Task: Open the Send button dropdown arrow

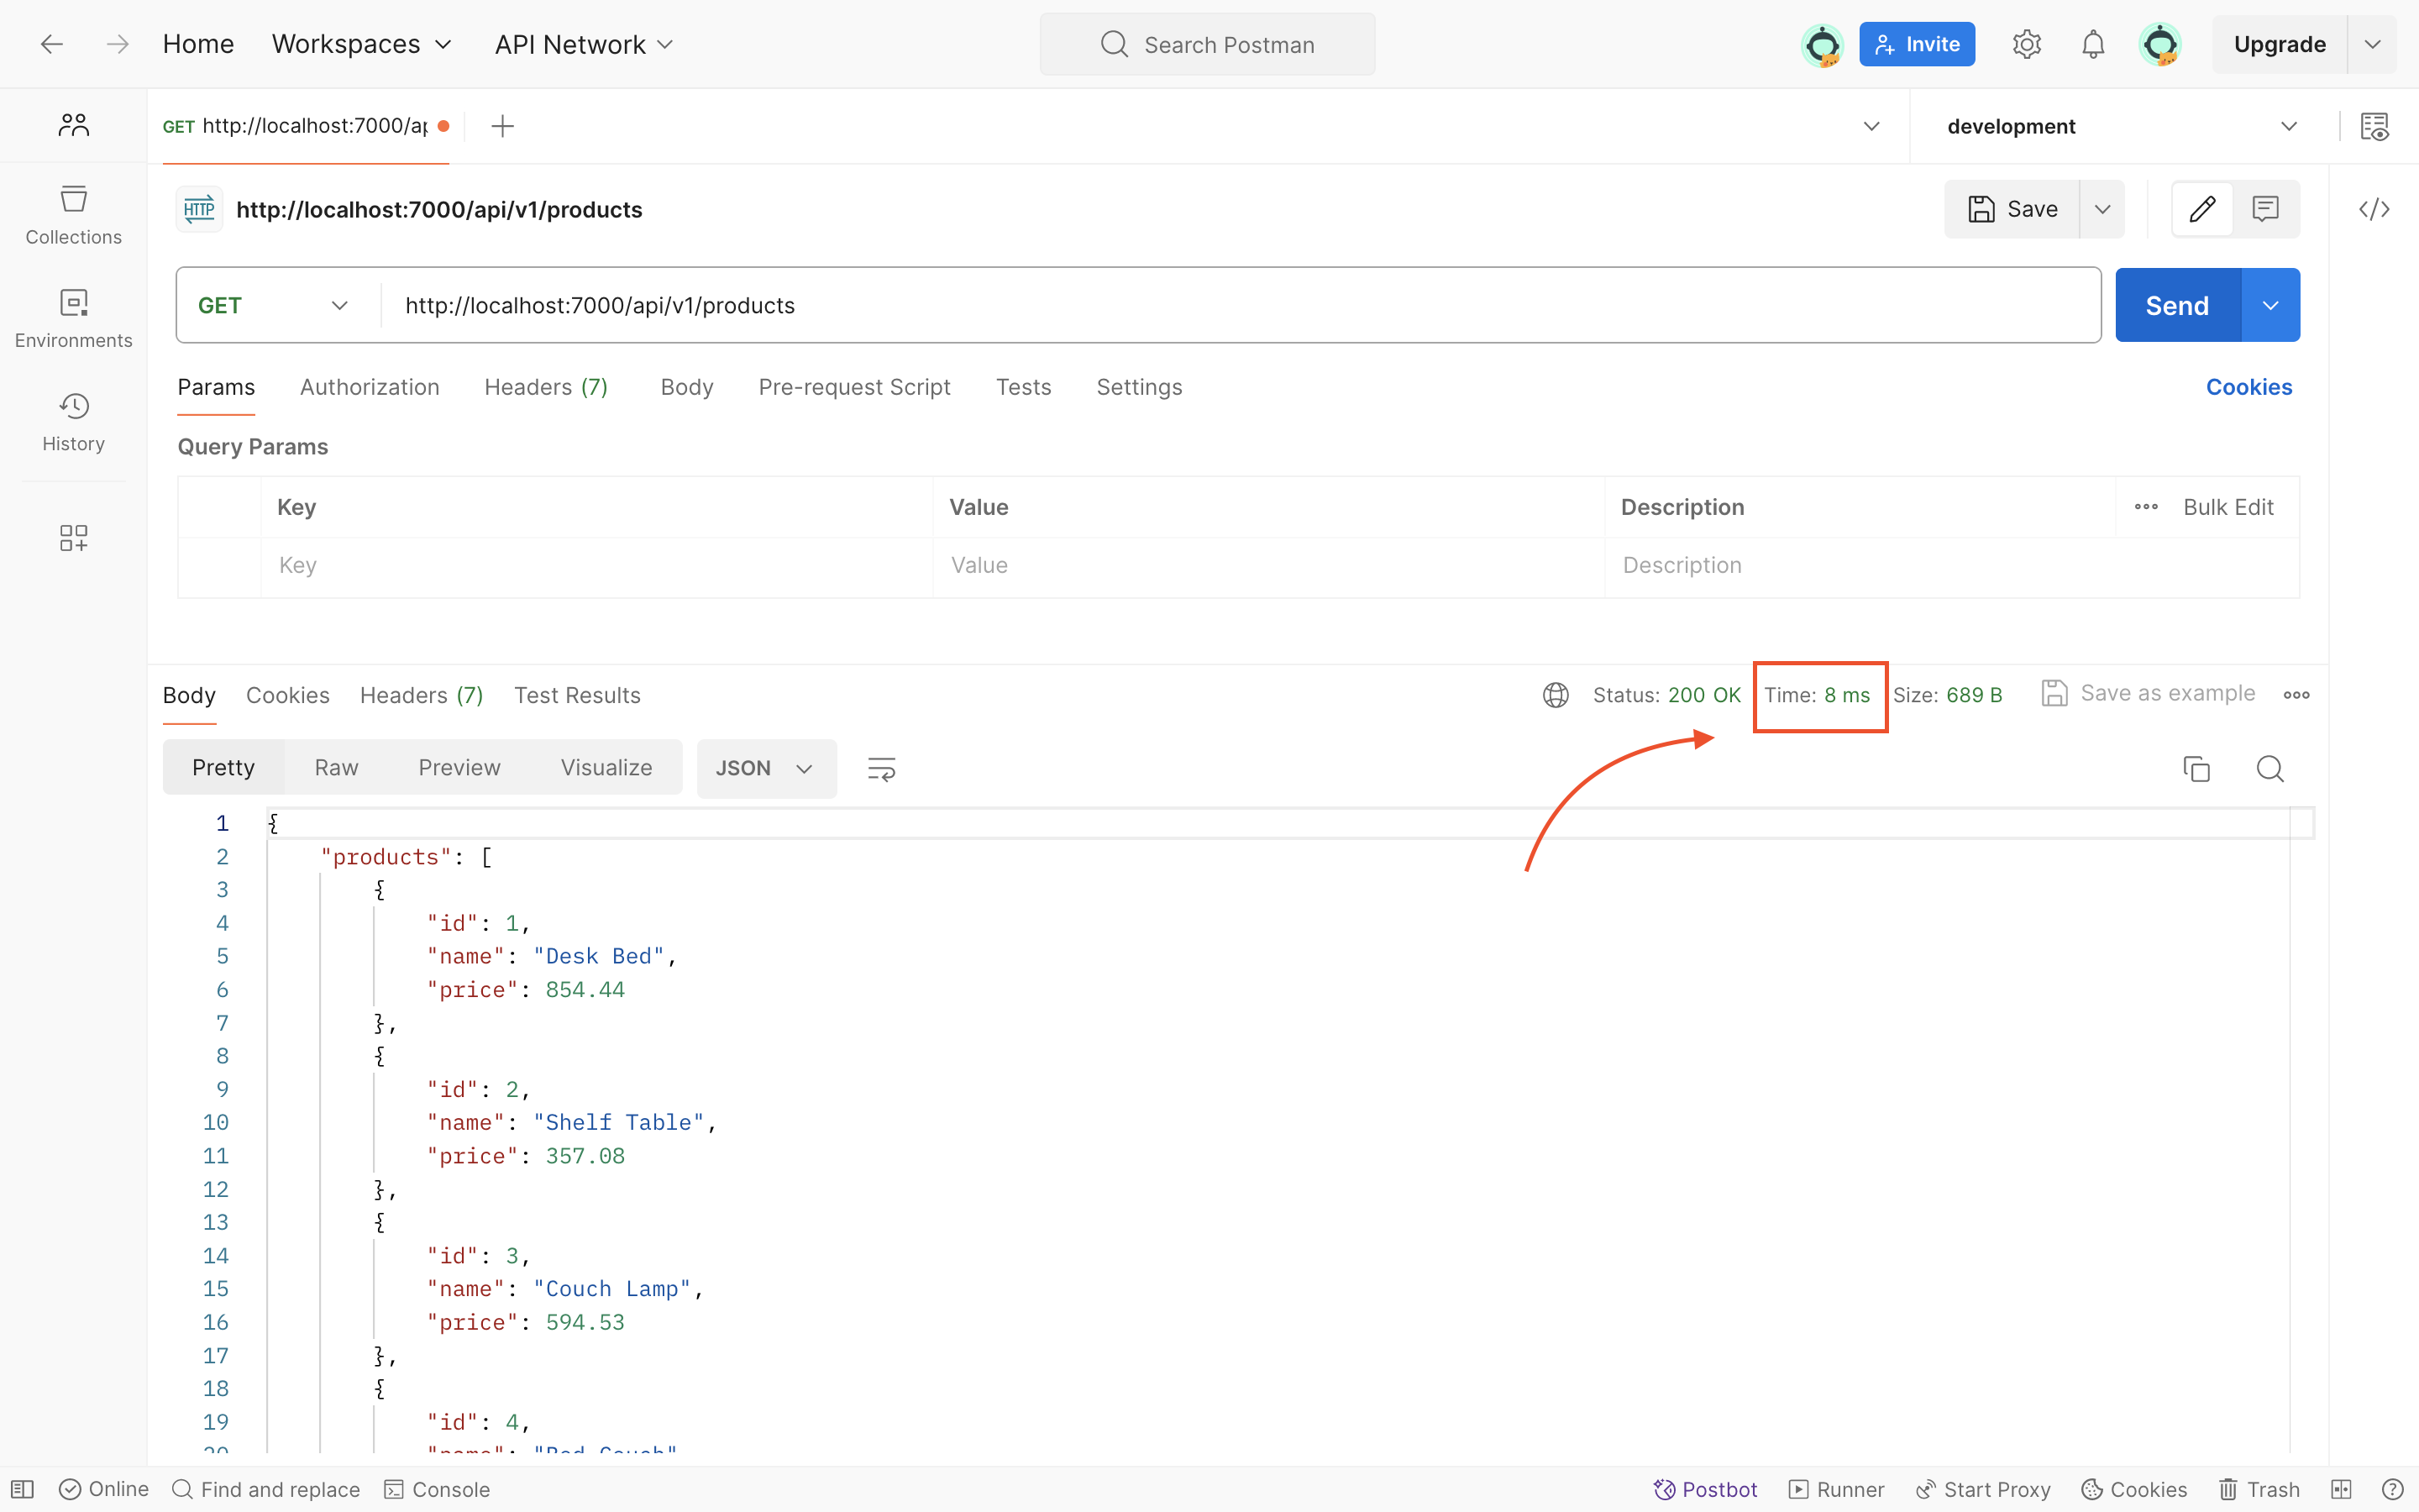Action: click(x=2270, y=305)
